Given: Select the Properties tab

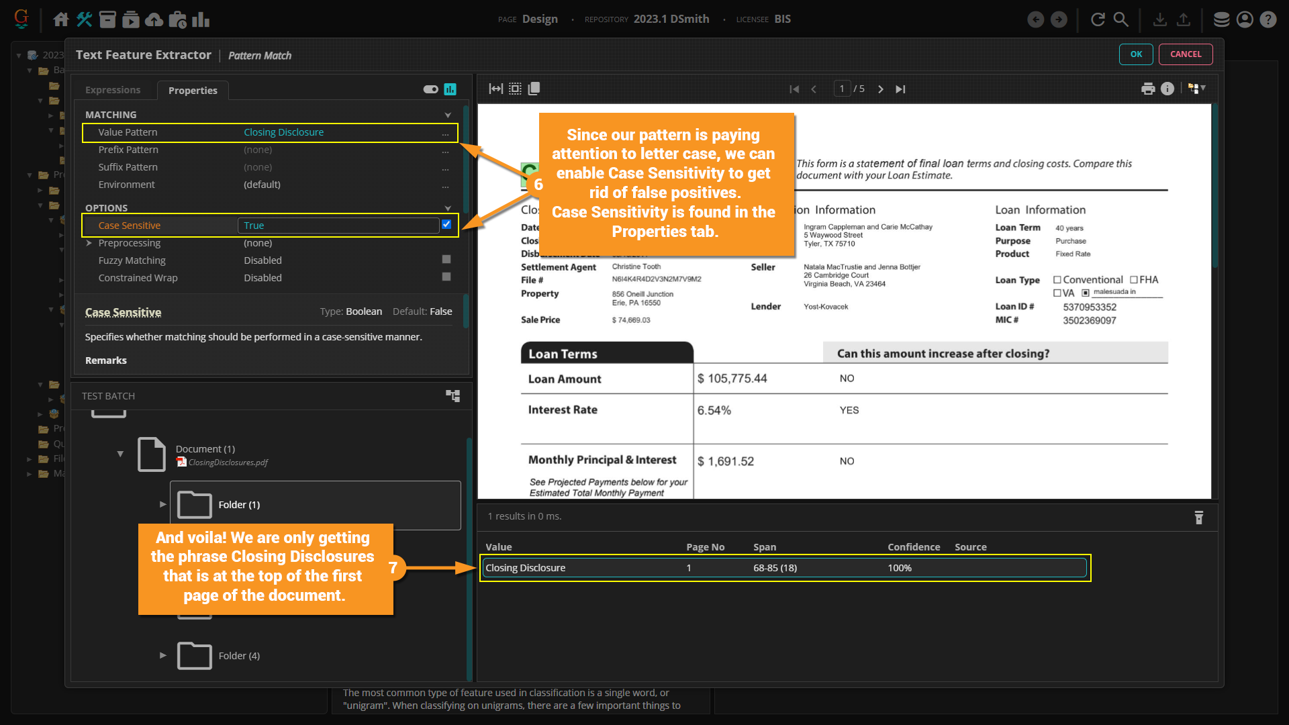Looking at the screenshot, I should 193,91.
